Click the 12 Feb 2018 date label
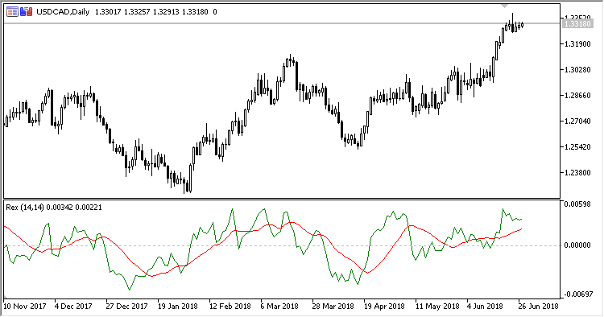Viewport: 604px width, 317px height. [230, 307]
